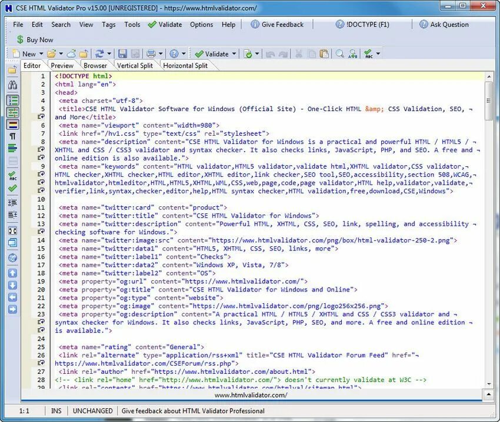Toggle syntax highlighting colored bars icon
The width and height of the screenshot is (500, 422).
click(13, 125)
